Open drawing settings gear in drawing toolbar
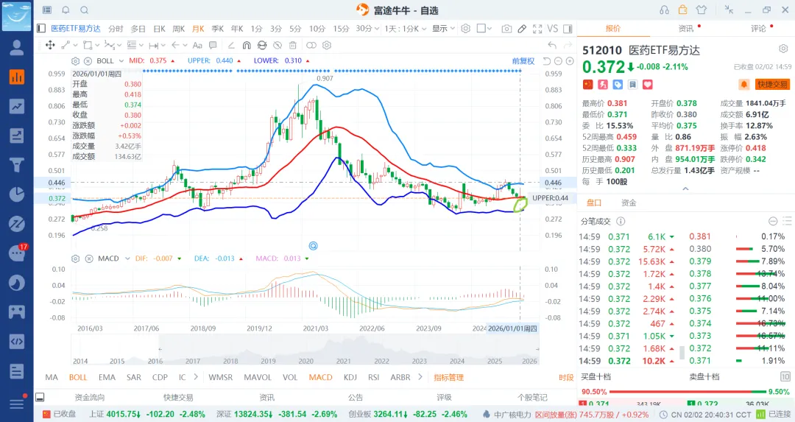 (327, 45)
